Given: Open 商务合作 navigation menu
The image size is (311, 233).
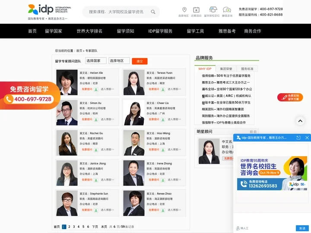Looking at the screenshot, I should pos(253,31).
